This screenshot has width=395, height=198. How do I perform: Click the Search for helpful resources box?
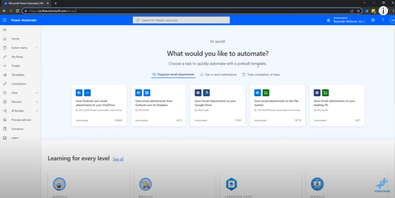tap(181, 20)
